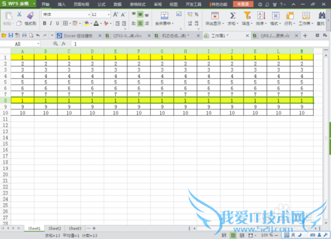This screenshot has height=239, width=331.
Task: Open the WPS application menu arrow
Action: pyautogui.click(x=34, y=4)
